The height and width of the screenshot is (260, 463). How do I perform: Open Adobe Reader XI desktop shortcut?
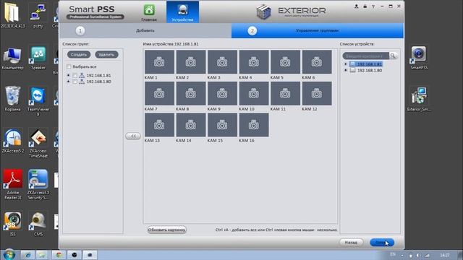click(x=13, y=185)
